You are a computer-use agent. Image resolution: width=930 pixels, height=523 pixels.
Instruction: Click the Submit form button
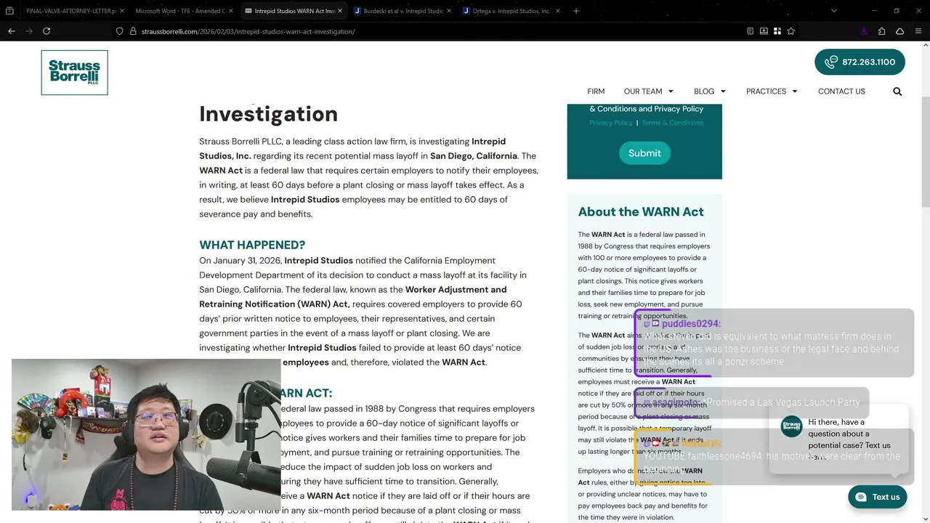click(x=644, y=153)
